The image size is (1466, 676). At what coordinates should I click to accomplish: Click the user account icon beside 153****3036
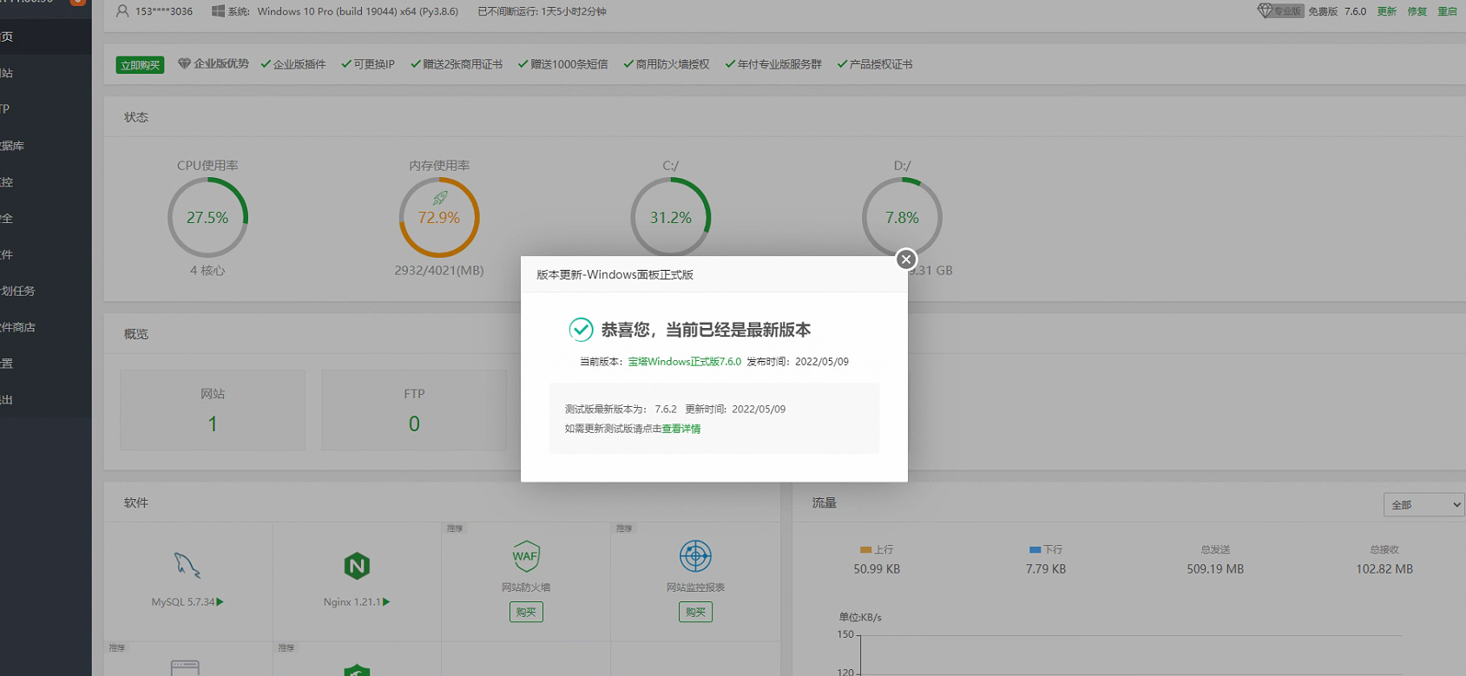click(x=122, y=11)
